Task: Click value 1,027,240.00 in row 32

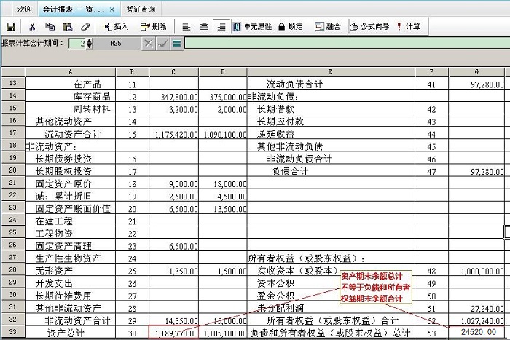Action: [x=476, y=321]
